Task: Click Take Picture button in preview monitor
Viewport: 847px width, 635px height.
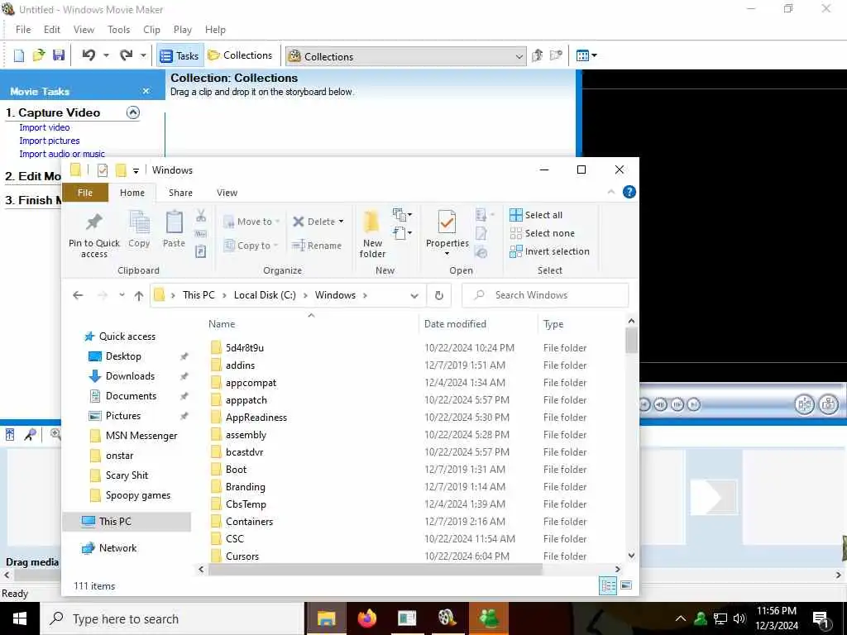Action: (x=828, y=403)
